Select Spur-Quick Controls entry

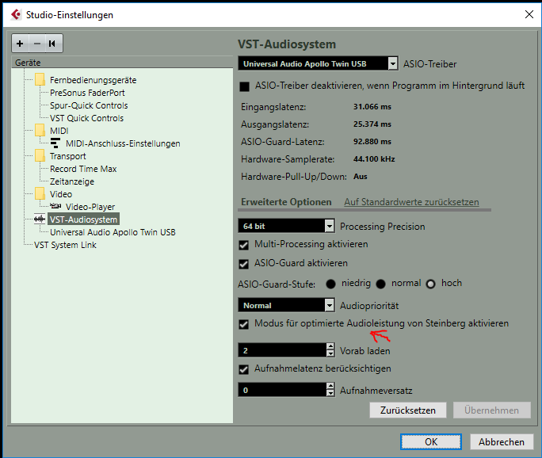tap(89, 105)
